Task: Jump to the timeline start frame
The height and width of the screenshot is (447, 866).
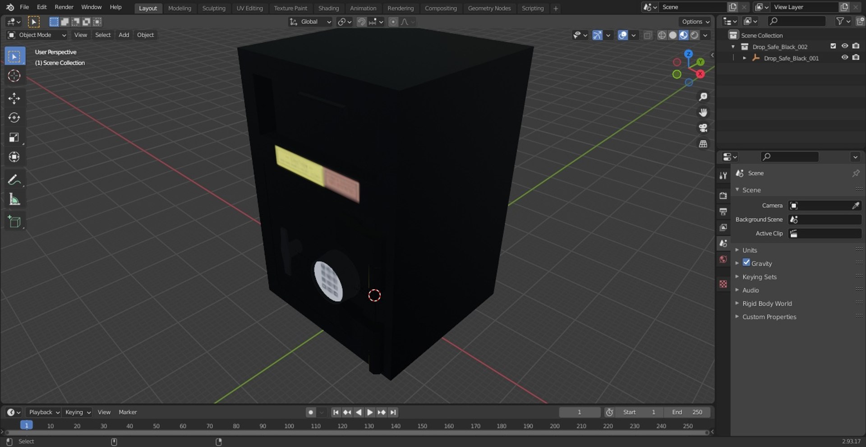Action: (336, 412)
